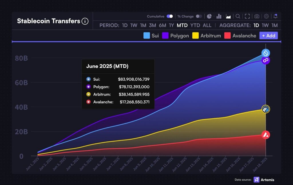Click the Avalanche logo marker on chart
The width and height of the screenshot is (293, 185).
click(x=266, y=135)
